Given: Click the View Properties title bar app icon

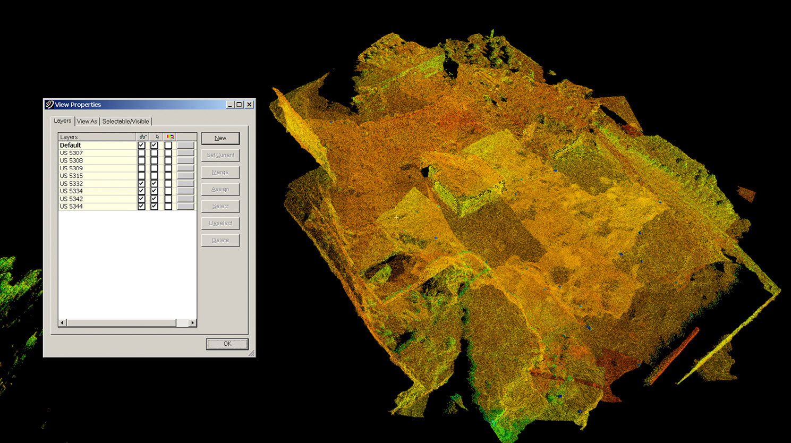Looking at the screenshot, I should click(x=49, y=105).
